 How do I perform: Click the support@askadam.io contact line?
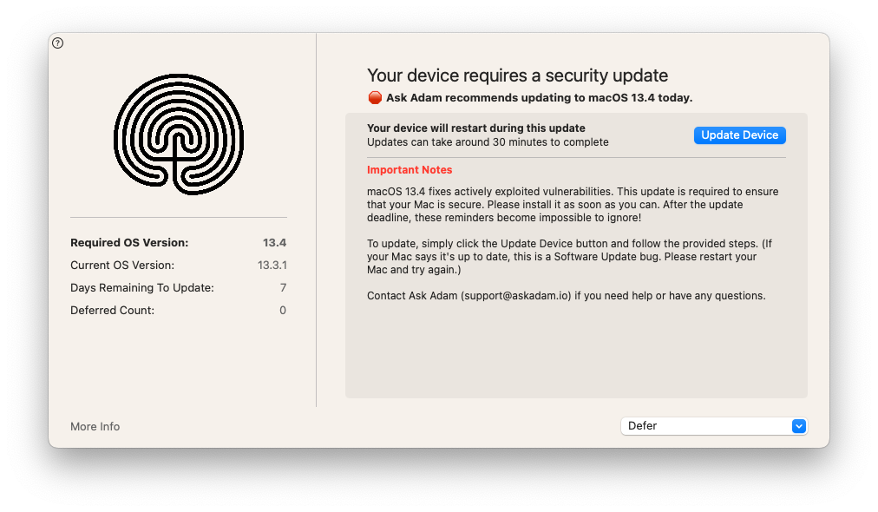567,295
